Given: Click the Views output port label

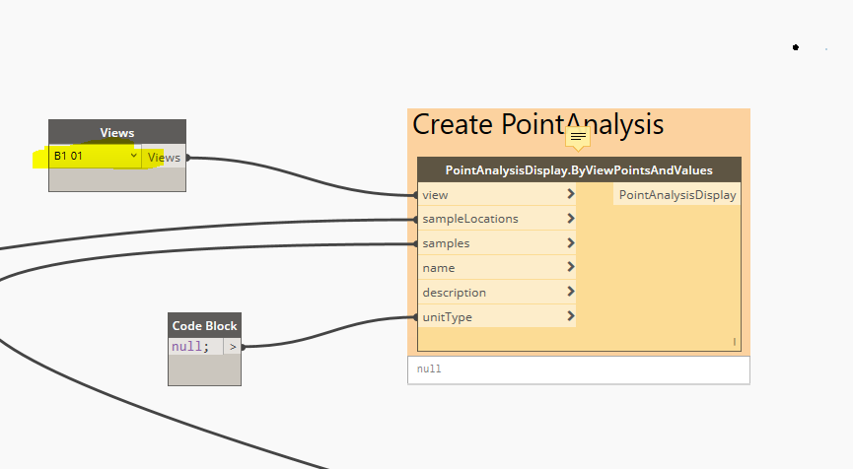Looking at the screenshot, I should click(164, 158).
